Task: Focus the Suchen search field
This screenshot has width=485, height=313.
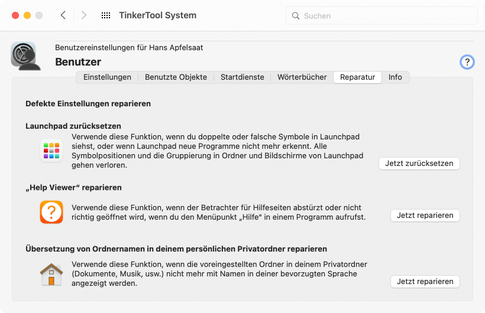Action: [x=381, y=16]
